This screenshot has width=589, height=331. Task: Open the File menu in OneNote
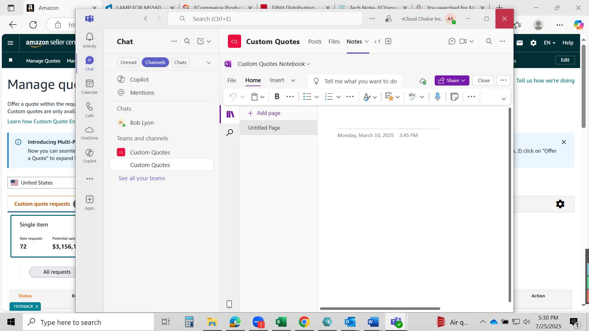pyautogui.click(x=232, y=80)
